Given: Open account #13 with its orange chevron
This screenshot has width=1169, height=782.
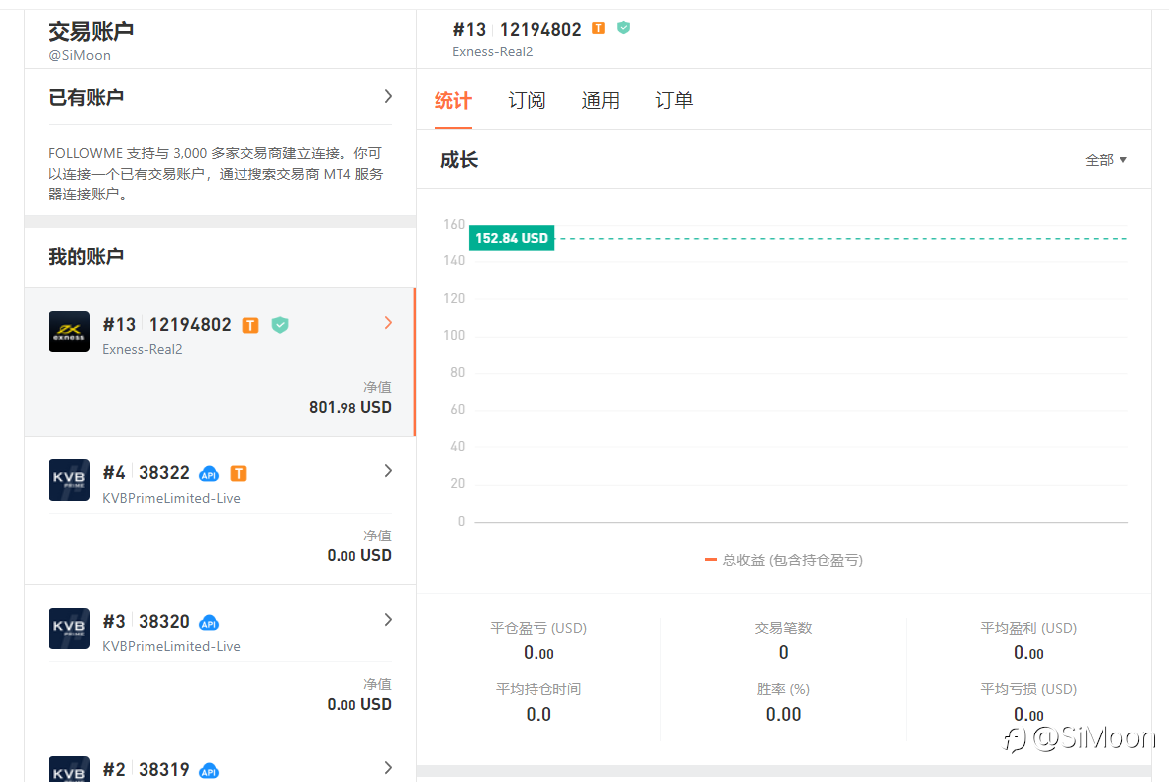Looking at the screenshot, I should [x=388, y=322].
